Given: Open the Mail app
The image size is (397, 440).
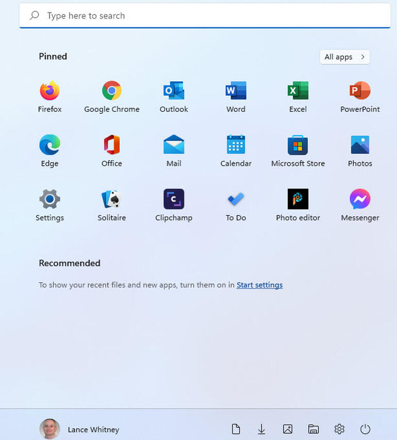Looking at the screenshot, I should tap(174, 150).
